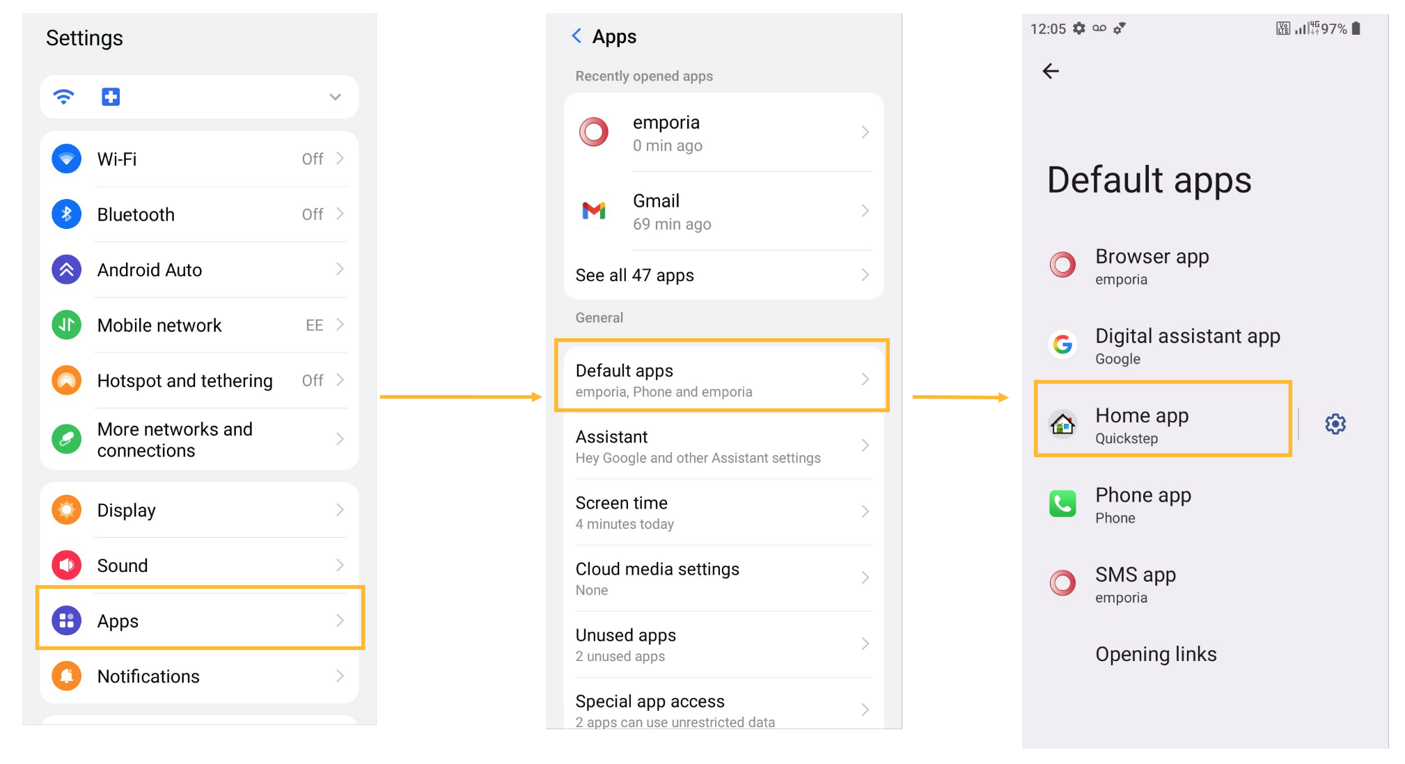The image size is (1405, 764).
Task: Expand the quick connections chevron
Action: (335, 97)
